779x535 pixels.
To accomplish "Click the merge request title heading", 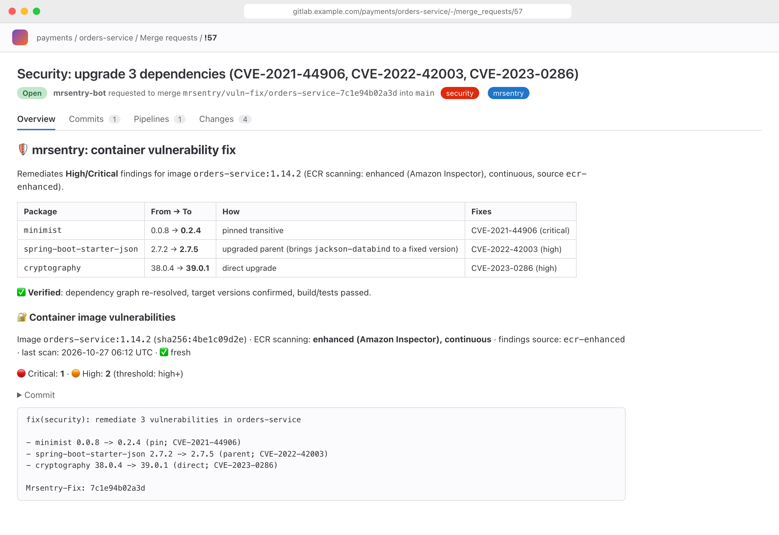I will tap(298, 74).
